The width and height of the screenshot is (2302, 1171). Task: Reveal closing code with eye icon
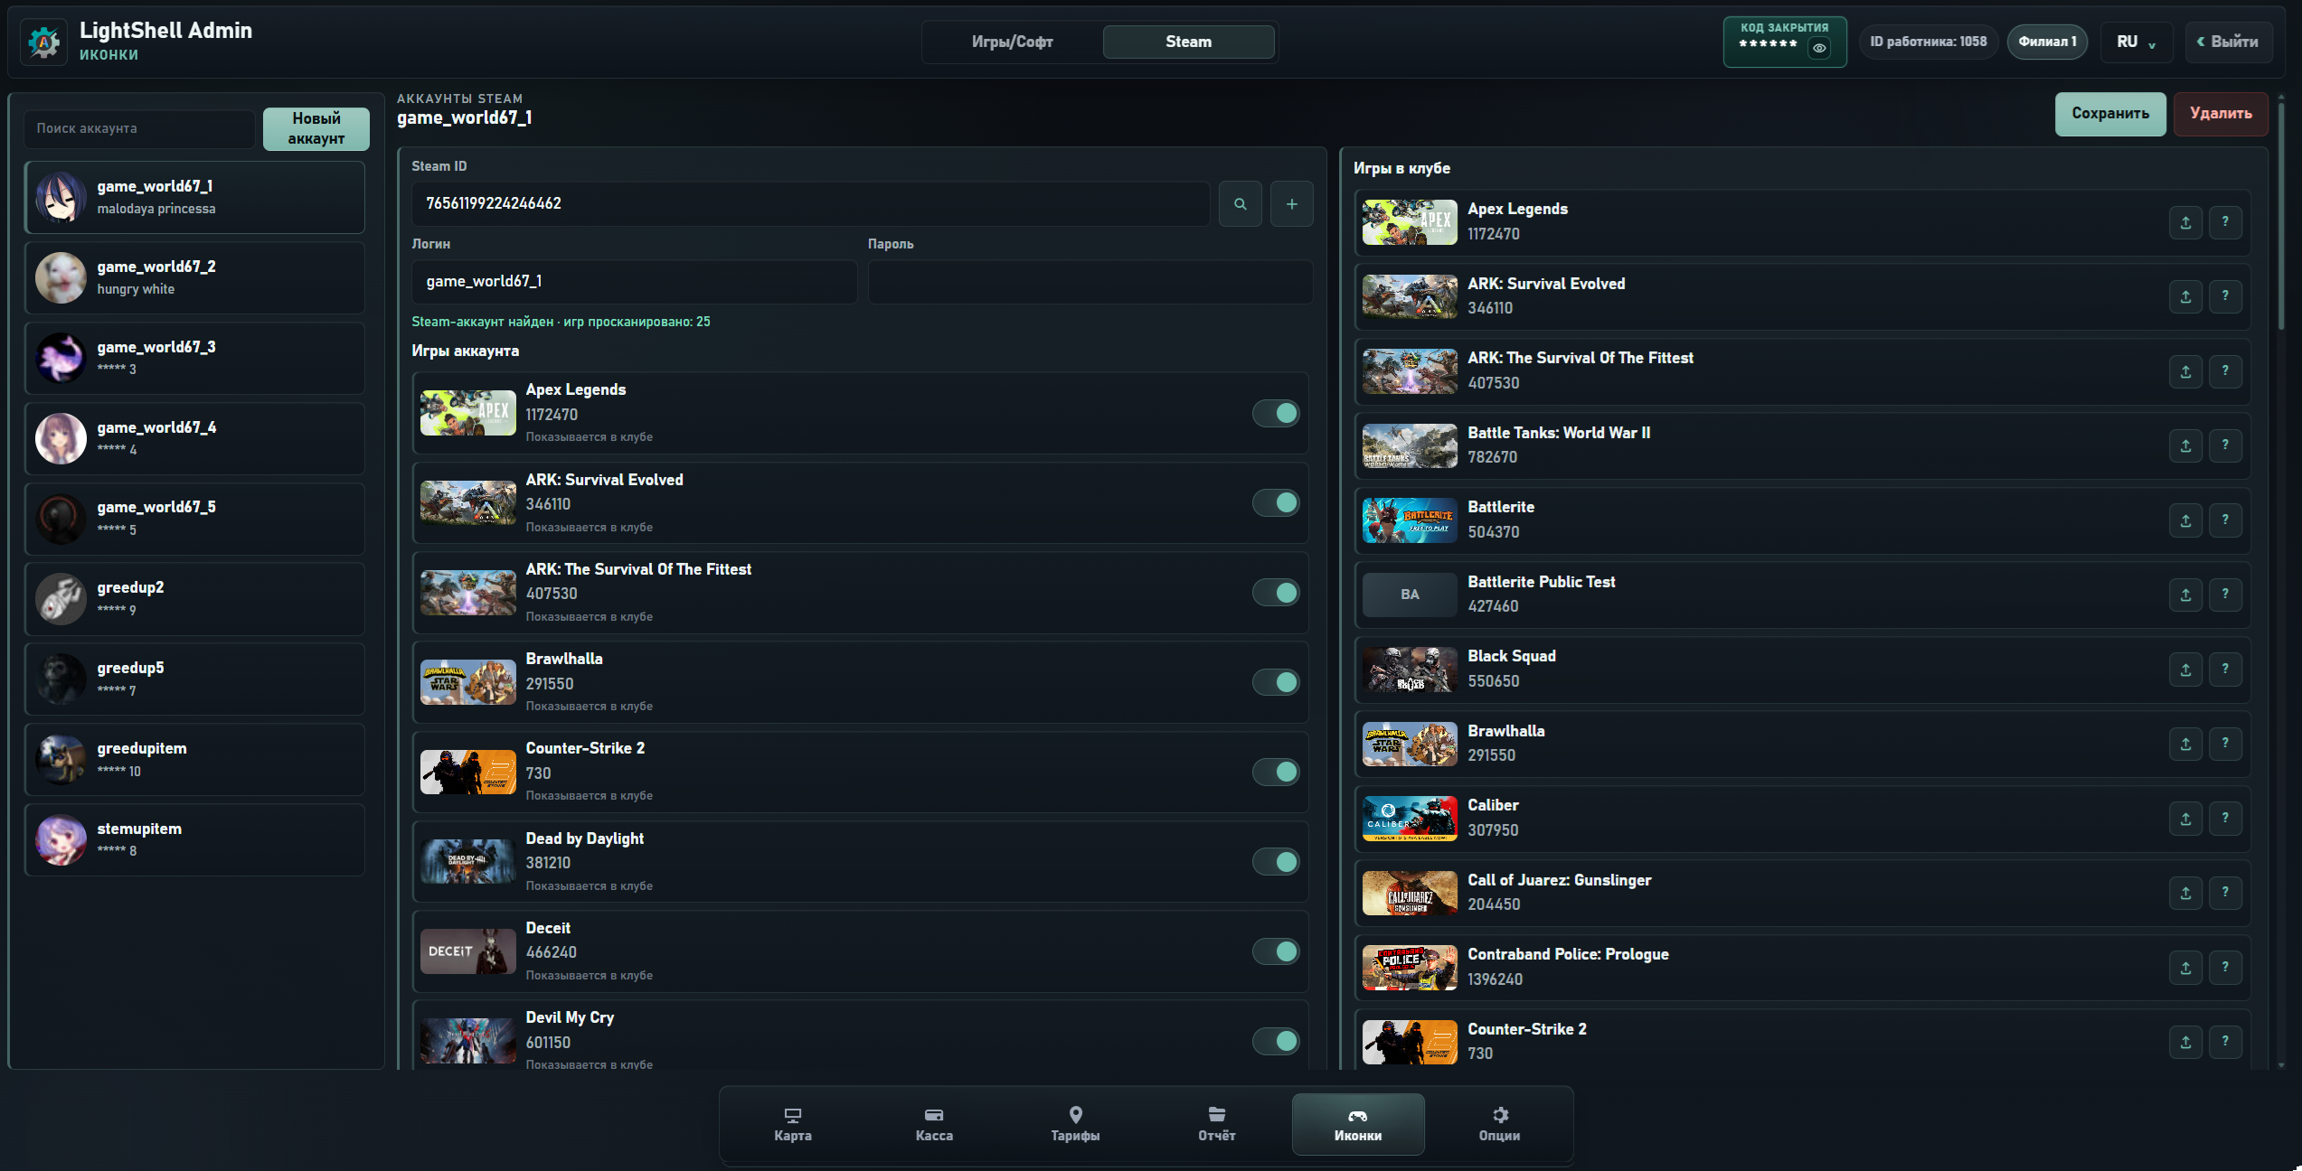click(x=1819, y=48)
